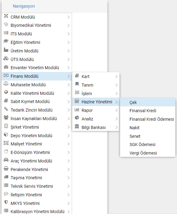Screen dimensions: 177x214
Task: Click the graduation cap icon for Eğitim Yönetimi
Action: [x=6, y=41]
